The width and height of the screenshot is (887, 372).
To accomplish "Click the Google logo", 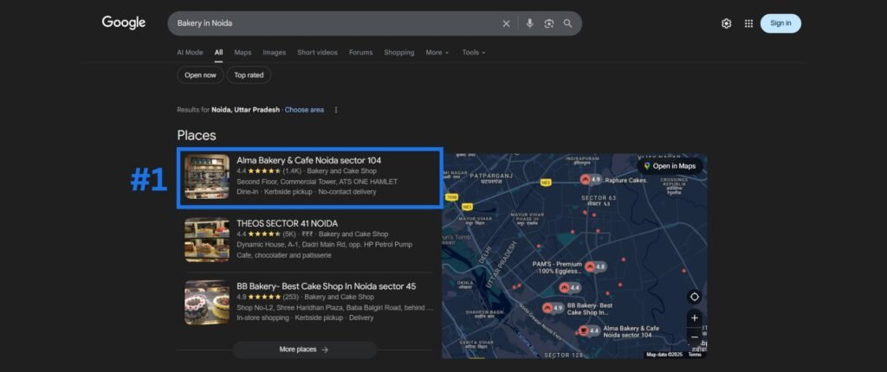I will [124, 22].
